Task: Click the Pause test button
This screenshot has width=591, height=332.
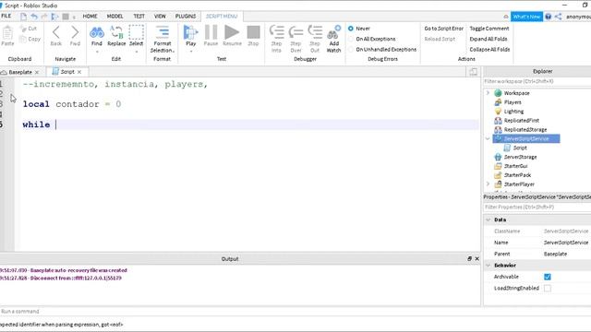Action: (x=211, y=32)
